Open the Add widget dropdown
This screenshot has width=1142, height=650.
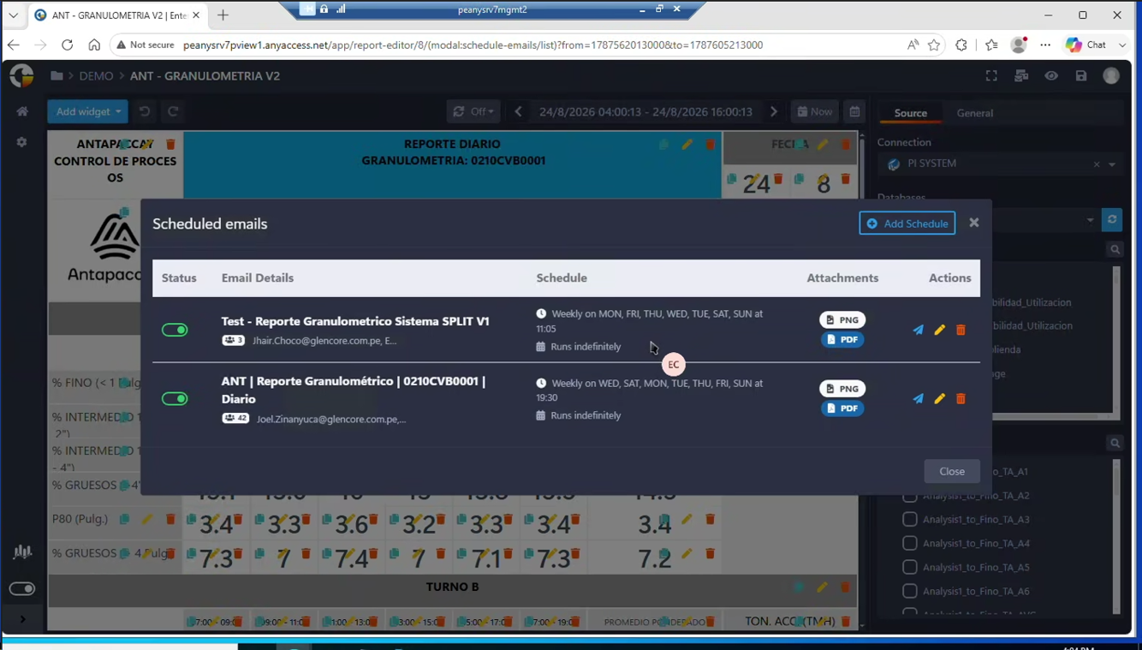click(x=88, y=111)
